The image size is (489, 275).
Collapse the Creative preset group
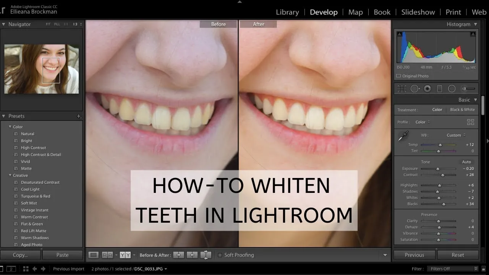coord(10,176)
